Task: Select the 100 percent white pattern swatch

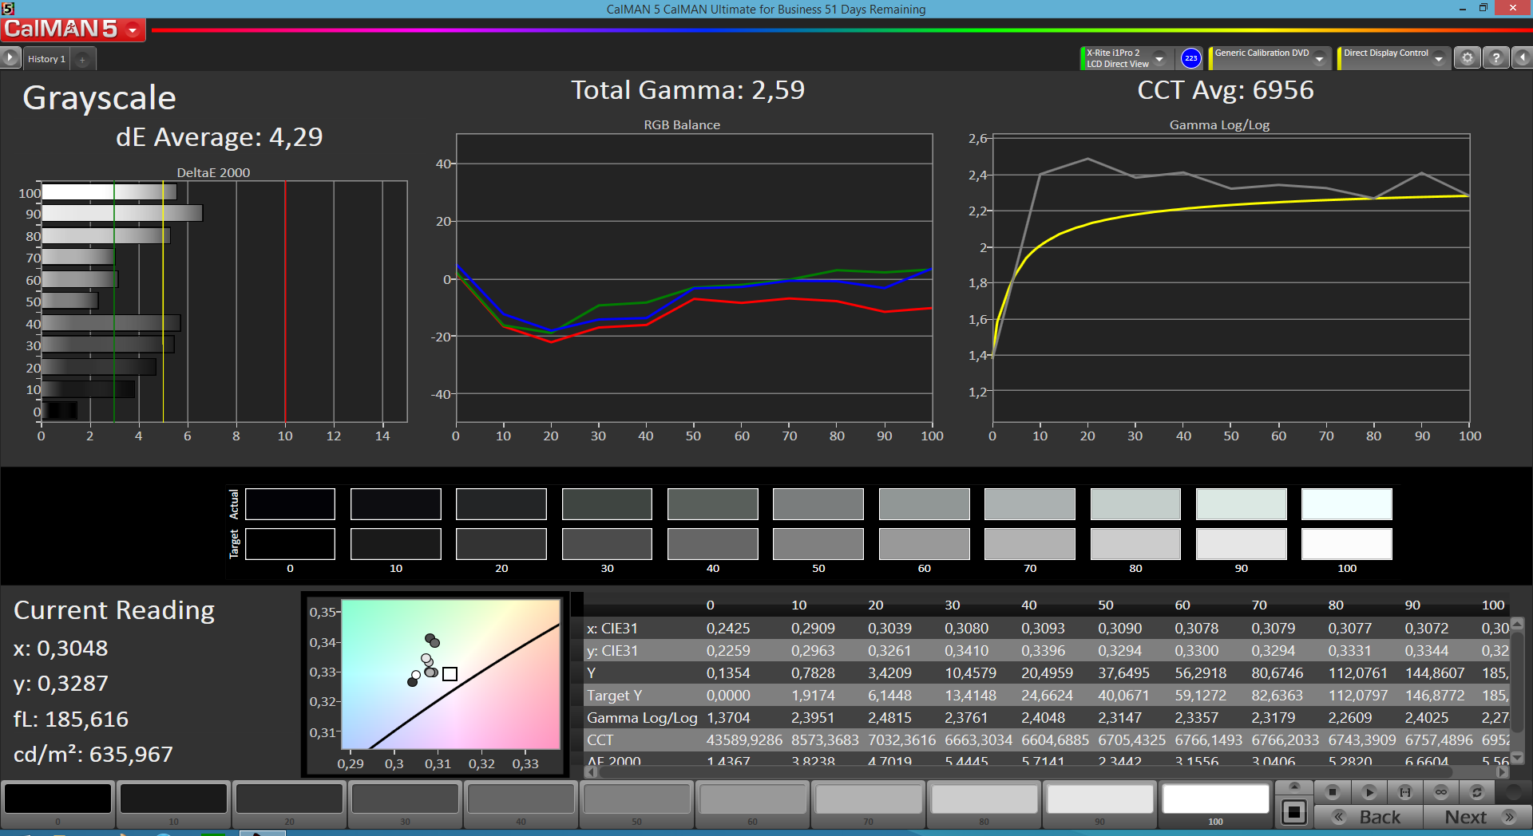Action: pyautogui.click(x=1215, y=799)
